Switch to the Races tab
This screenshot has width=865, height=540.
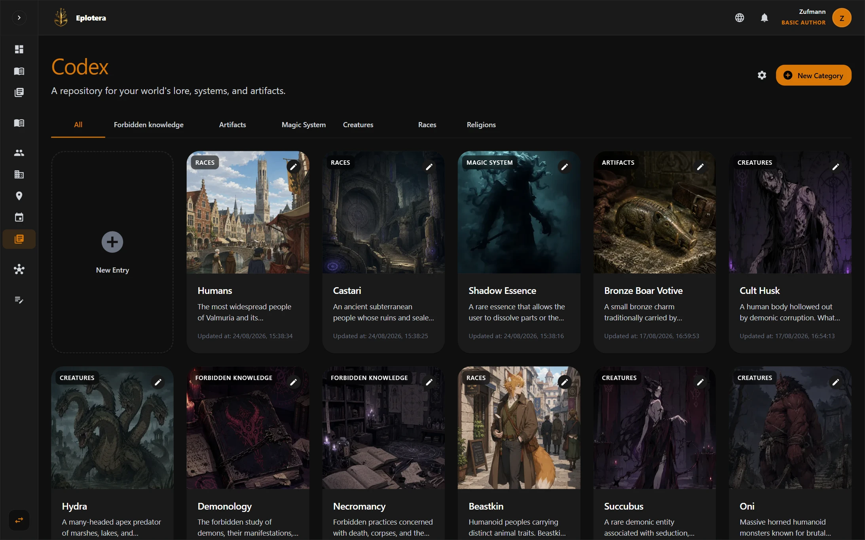coord(427,125)
